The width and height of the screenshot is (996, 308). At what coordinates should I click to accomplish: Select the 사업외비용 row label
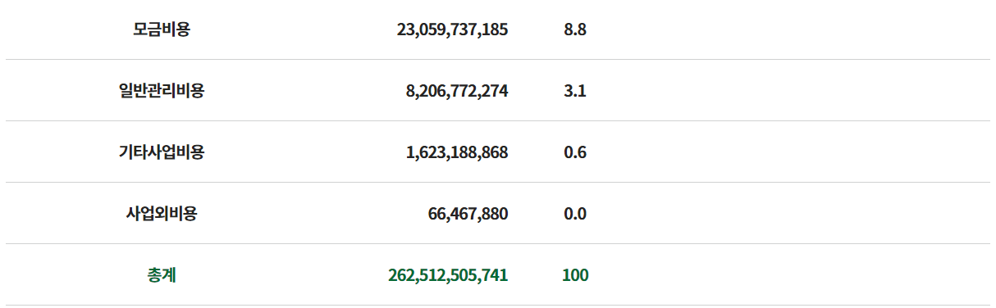pyautogui.click(x=162, y=214)
